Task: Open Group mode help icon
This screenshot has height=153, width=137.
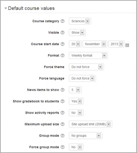Action: pos(62,135)
